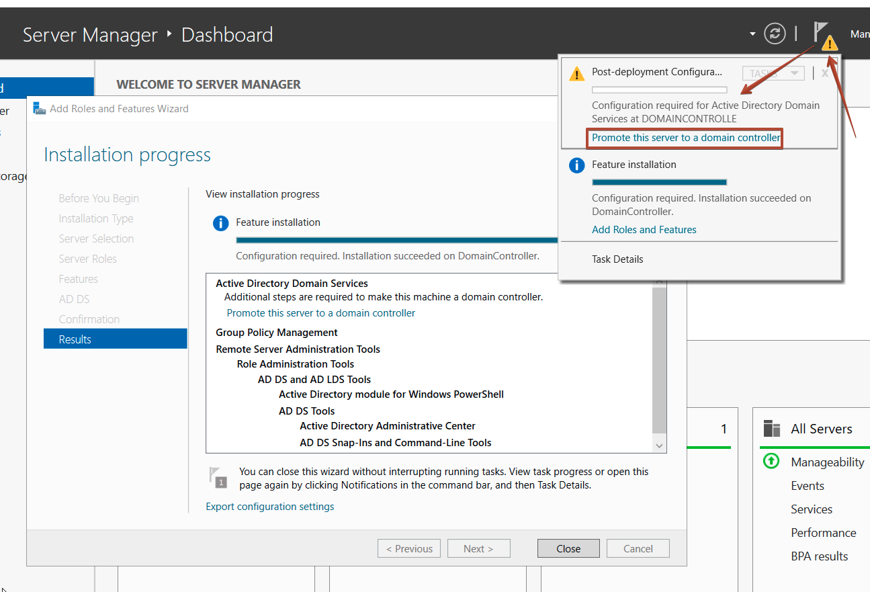
Task: Click the blue info icon in the notification panel
Action: 576,165
